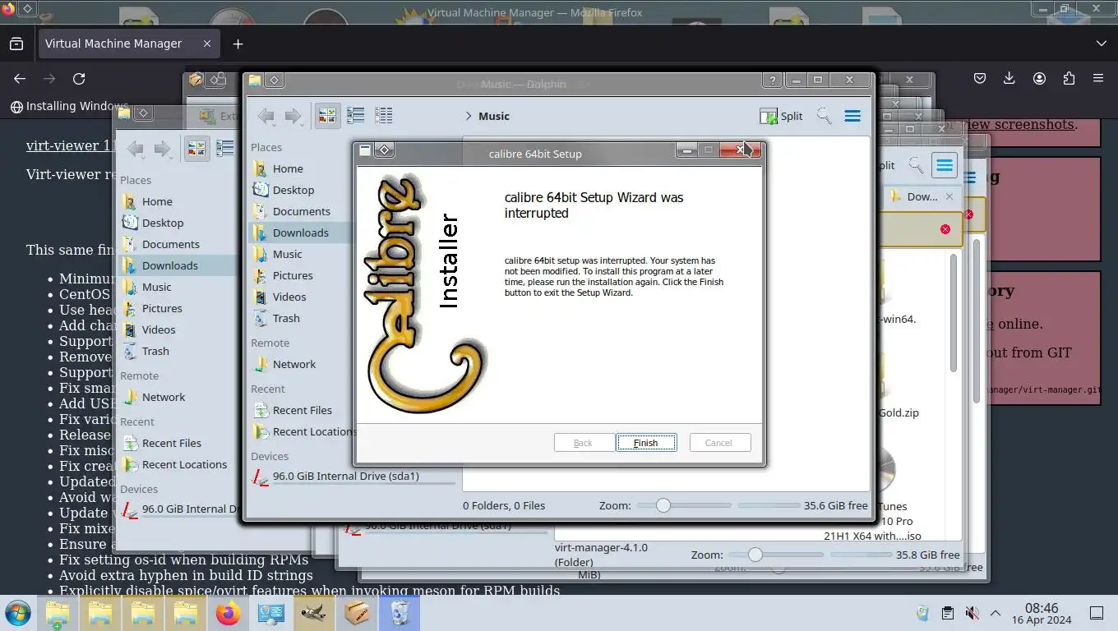Dismiss error message with red X in background Dolphin
The image size is (1118, 631).
[x=945, y=229]
